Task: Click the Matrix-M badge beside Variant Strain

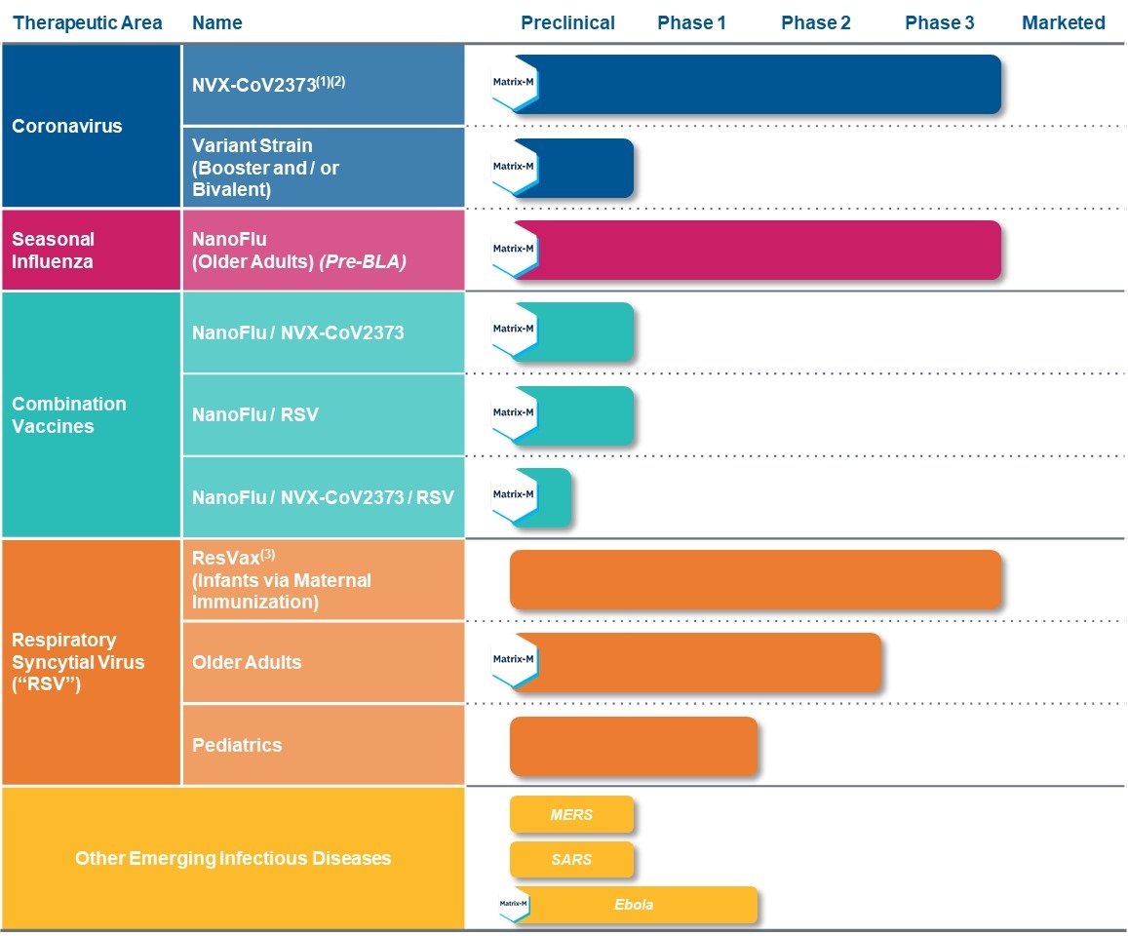Action: click(513, 167)
